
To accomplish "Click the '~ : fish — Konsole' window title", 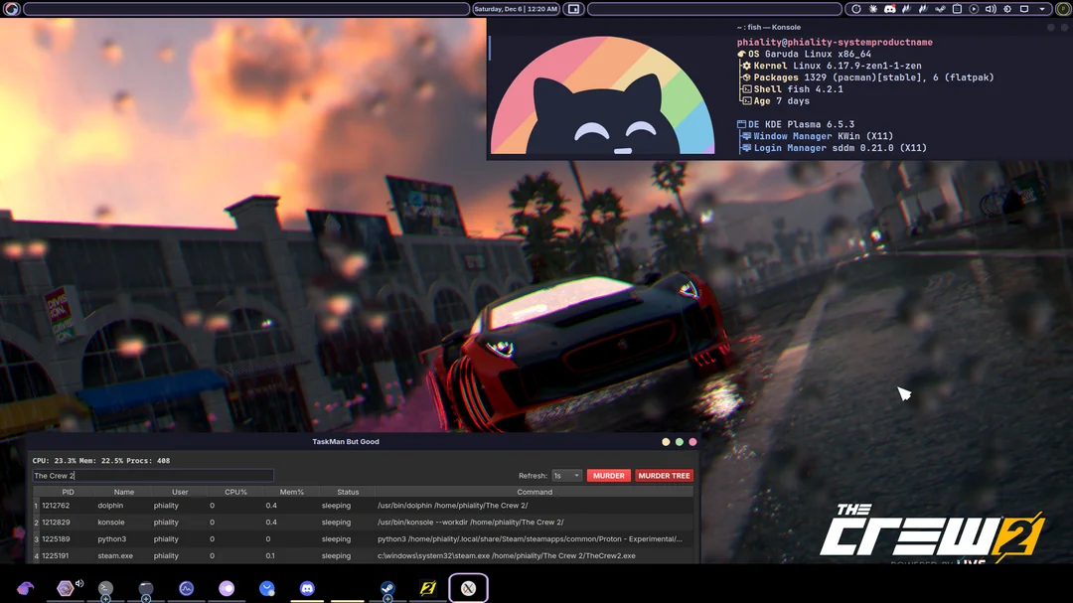I will coord(768,28).
